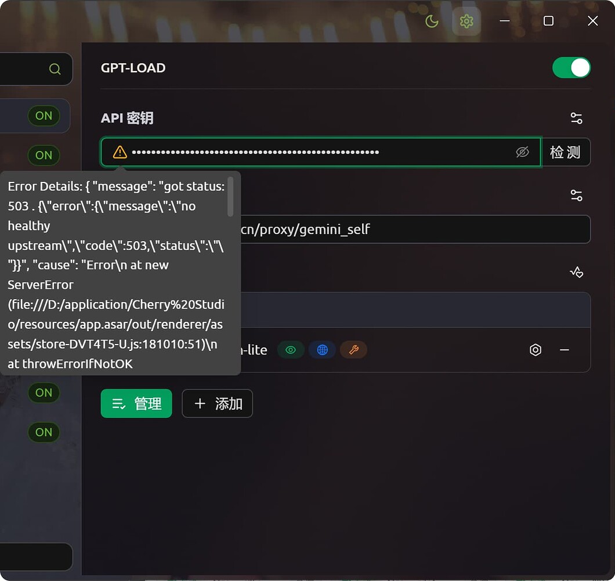Click the warning triangle icon in key field
Screen dimensions: 615x581
click(x=120, y=152)
